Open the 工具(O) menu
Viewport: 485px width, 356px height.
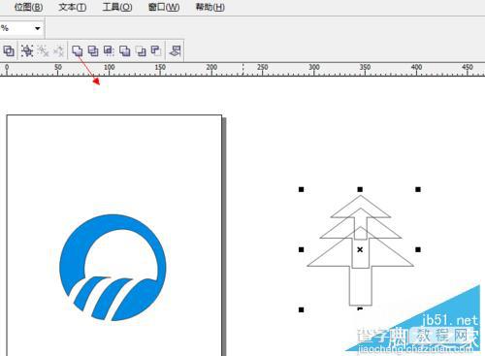click(x=117, y=7)
